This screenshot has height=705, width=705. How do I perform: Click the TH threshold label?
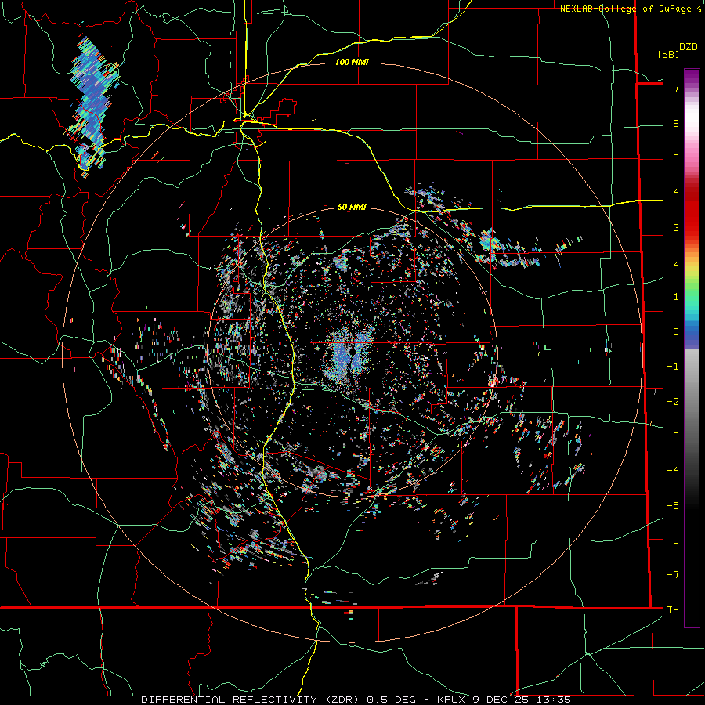(673, 609)
